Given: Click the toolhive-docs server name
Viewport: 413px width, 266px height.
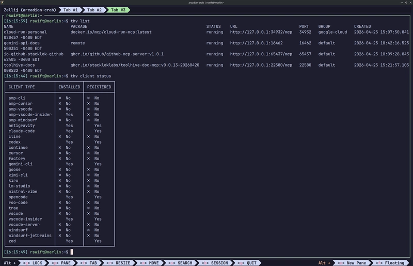Looking at the screenshot, I should (19, 65).
